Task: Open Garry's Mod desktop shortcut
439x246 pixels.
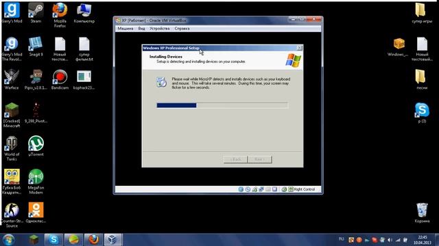Action: 12,13
